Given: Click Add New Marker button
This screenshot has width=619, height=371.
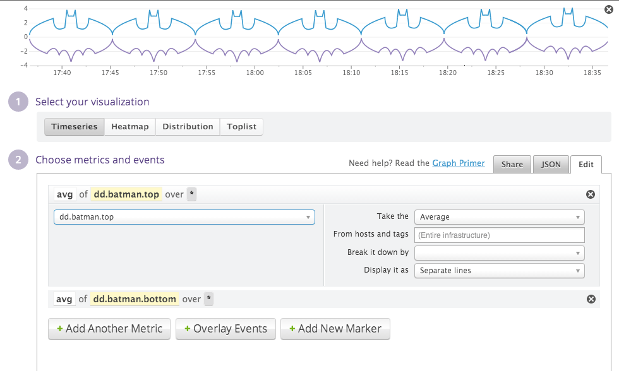Looking at the screenshot, I should [335, 329].
